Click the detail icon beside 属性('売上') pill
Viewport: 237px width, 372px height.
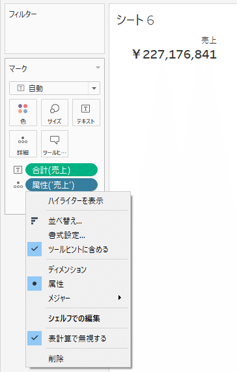pos(18,185)
